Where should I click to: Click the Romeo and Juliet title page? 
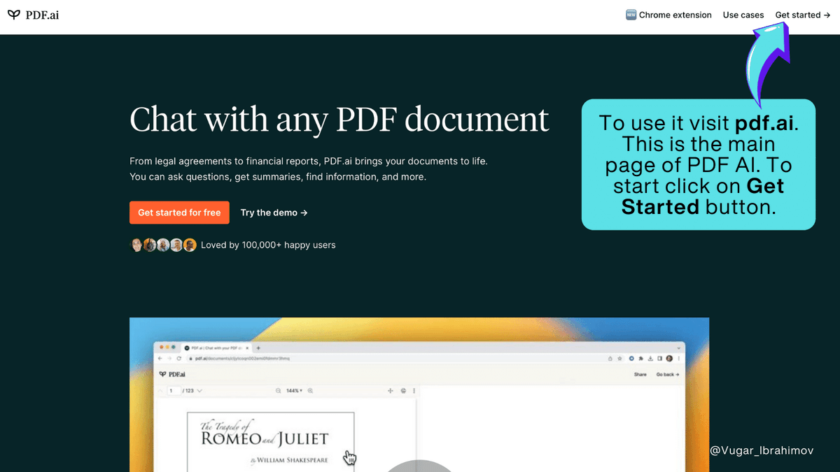pyautogui.click(x=270, y=441)
